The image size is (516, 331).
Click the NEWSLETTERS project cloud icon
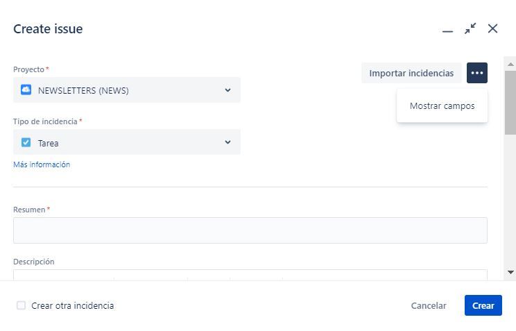click(x=26, y=90)
